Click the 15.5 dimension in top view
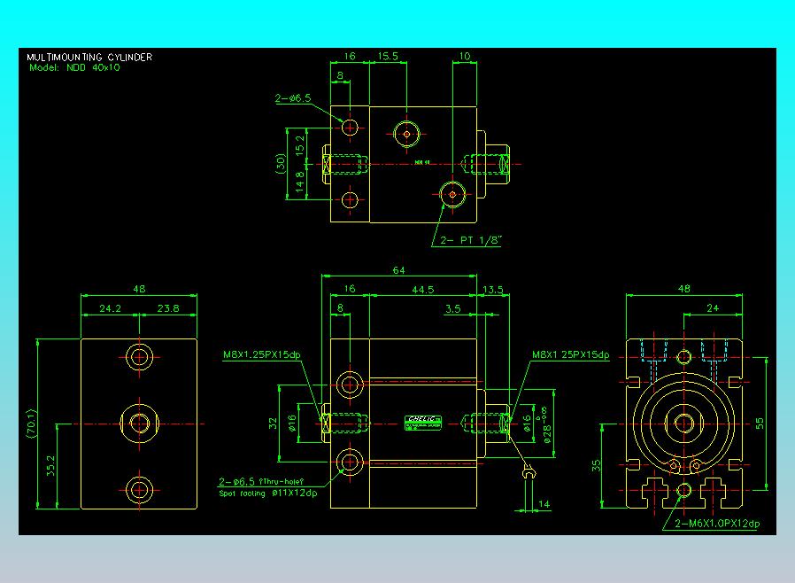Image resolution: width=795 pixels, height=583 pixels. [x=388, y=57]
